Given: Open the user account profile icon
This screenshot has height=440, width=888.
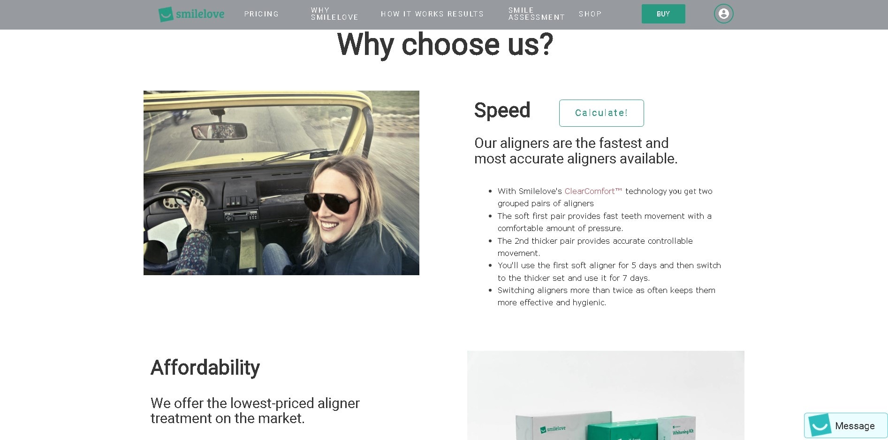Looking at the screenshot, I should pos(723,14).
